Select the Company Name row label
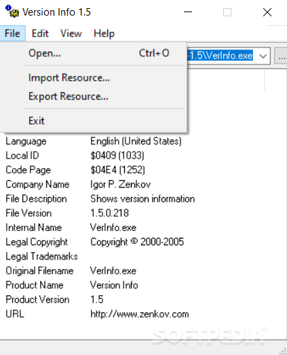 click(37, 184)
